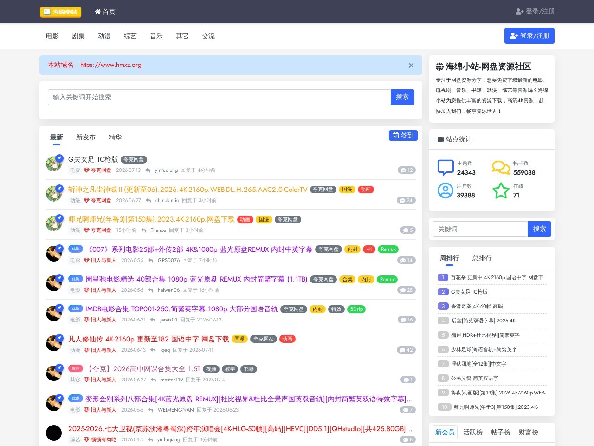The image size is (594, 446).
Task: Open the 综艺 menu
Action: pyautogui.click(x=130, y=36)
